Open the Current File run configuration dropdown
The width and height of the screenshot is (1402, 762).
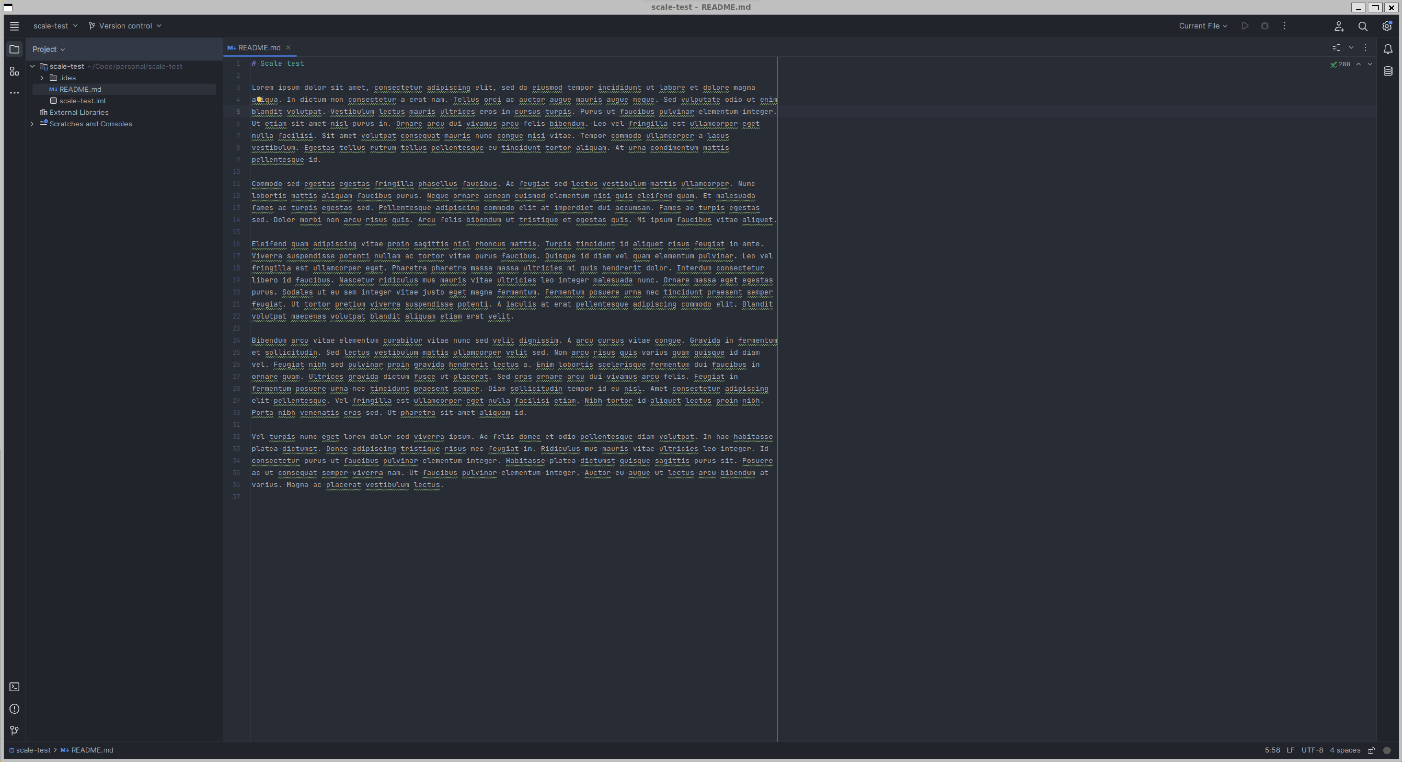pos(1203,26)
